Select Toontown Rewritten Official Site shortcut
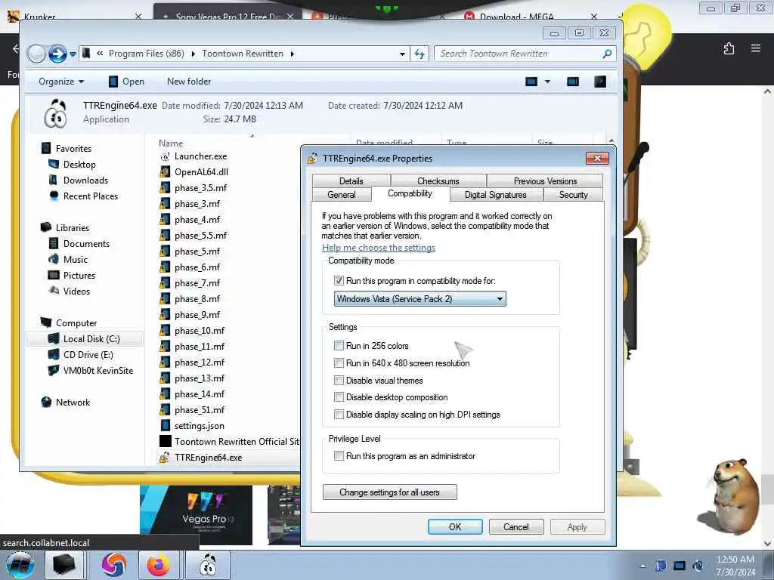 (x=230, y=441)
